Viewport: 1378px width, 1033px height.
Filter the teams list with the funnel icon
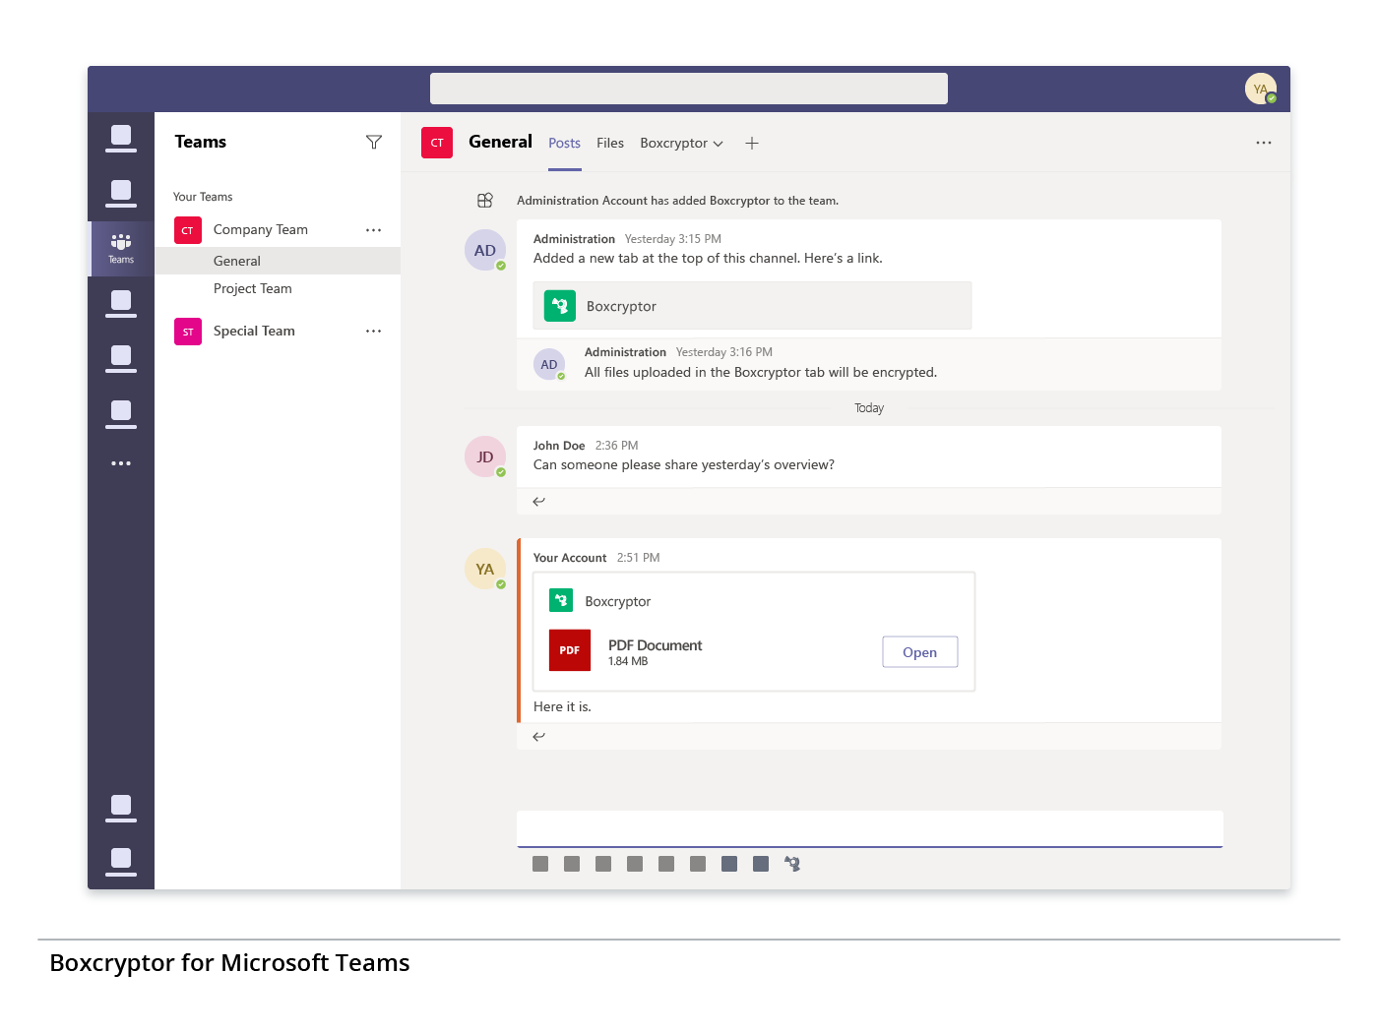point(374,143)
